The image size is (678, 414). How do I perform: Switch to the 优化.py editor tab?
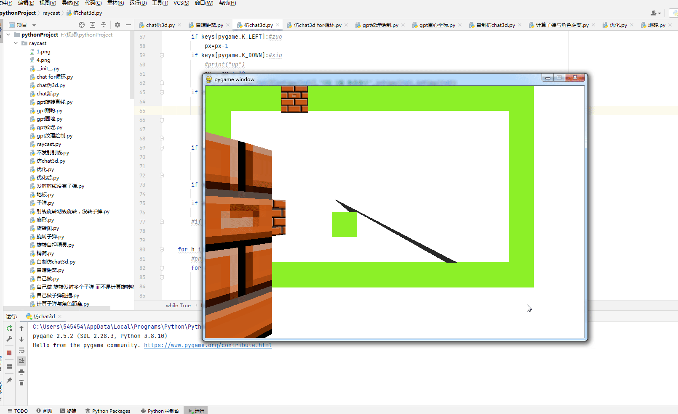click(x=618, y=25)
